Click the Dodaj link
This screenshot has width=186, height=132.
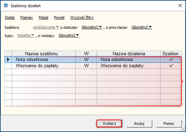point(10,18)
